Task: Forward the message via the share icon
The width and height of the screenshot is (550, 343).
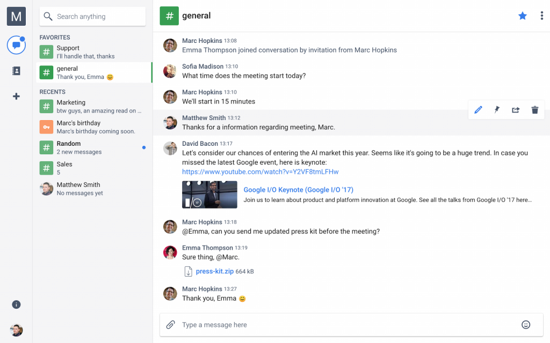Action: [x=516, y=109]
